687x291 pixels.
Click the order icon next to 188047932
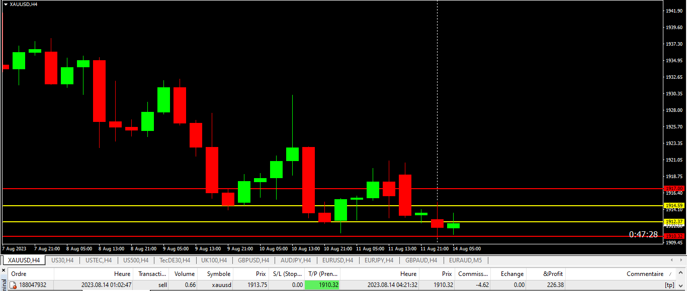[13, 285]
